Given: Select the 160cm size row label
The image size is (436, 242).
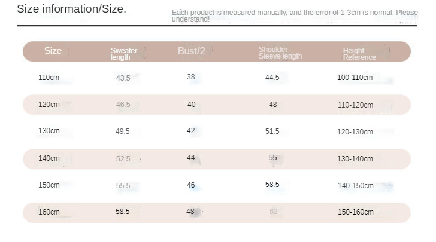Looking at the screenshot, I should (x=49, y=212).
